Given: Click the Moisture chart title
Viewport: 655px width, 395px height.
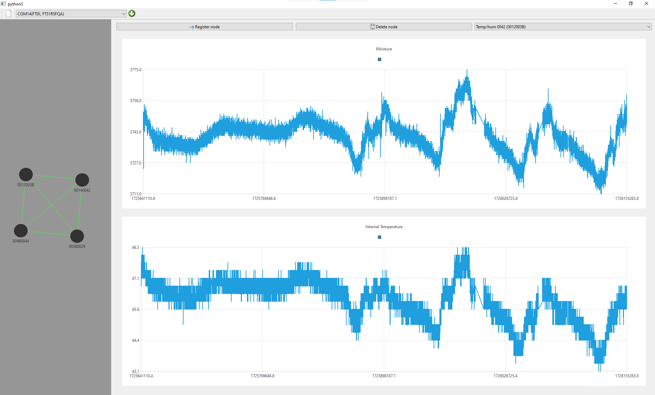Looking at the screenshot, I should pos(384,49).
